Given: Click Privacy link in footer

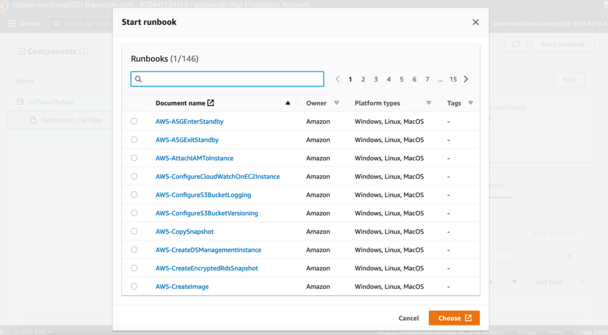Looking at the screenshot, I should tap(527, 332).
